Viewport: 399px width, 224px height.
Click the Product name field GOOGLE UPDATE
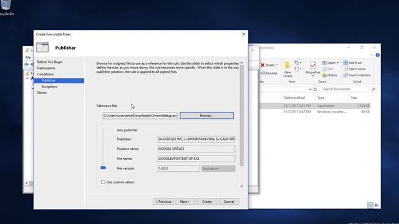click(x=196, y=149)
